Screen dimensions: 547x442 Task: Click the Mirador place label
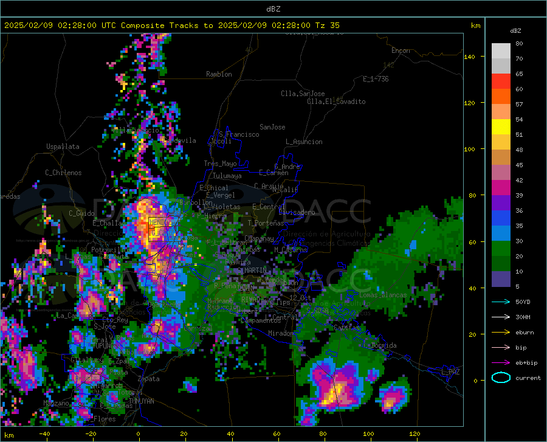[281, 333]
